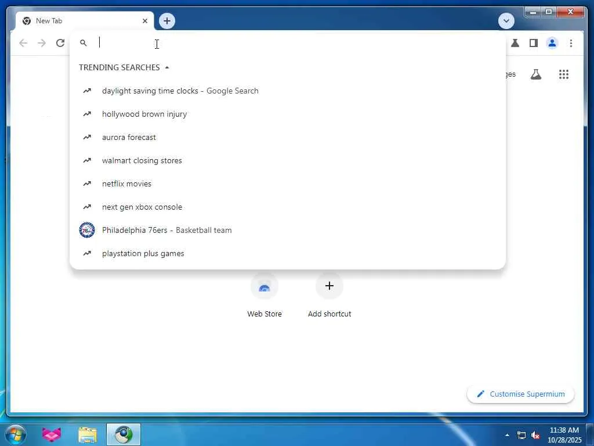Screen dimensions: 594x446
Task: Select 'hollywood brown injury' suggestion
Action: point(288,114)
